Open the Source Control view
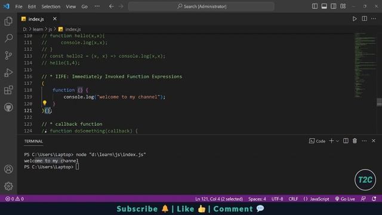The image size is (382, 215). coord(8,56)
